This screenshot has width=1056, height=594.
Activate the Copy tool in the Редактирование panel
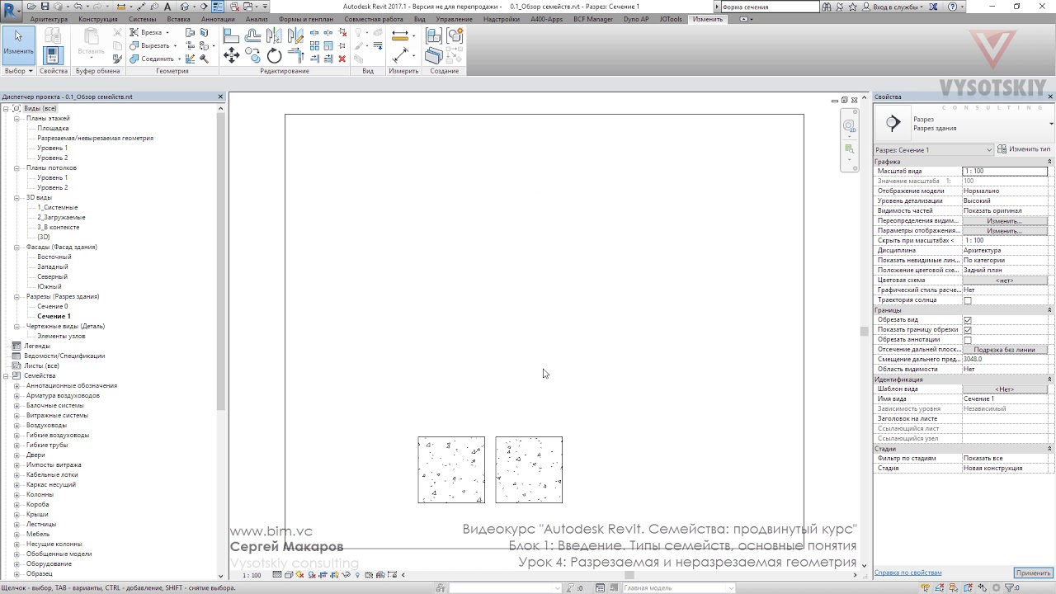pos(252,55)
